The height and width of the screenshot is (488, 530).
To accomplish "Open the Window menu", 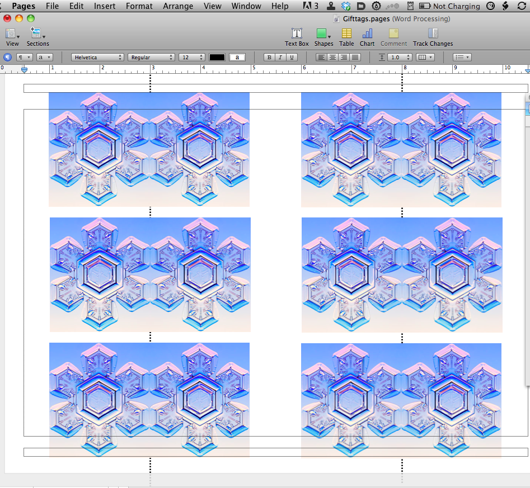I will (246, 6).
